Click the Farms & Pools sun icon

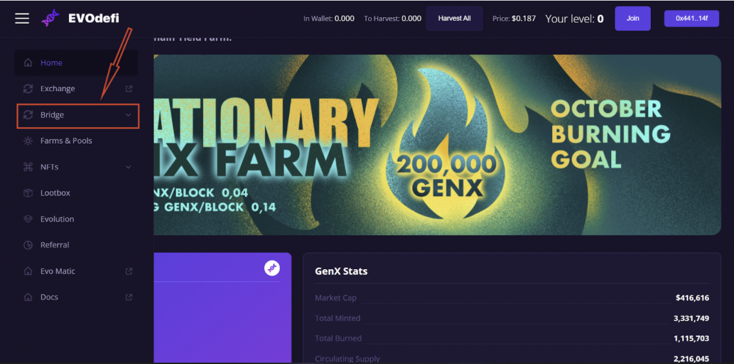pyautogui.click(x=28, y=141)
